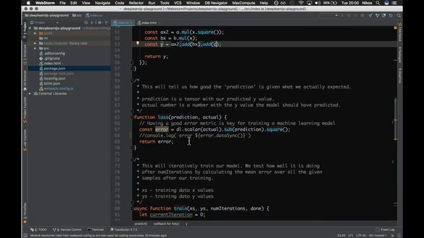The height and width of the screenshot is (238, 424).
Task: Click index.ts breadcrumb in navigation bar
Action: pos(94,15)
